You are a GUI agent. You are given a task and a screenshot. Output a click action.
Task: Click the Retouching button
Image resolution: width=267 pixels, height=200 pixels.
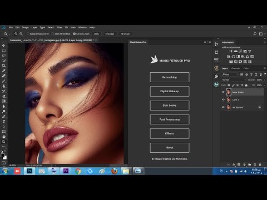coord(170,77)
